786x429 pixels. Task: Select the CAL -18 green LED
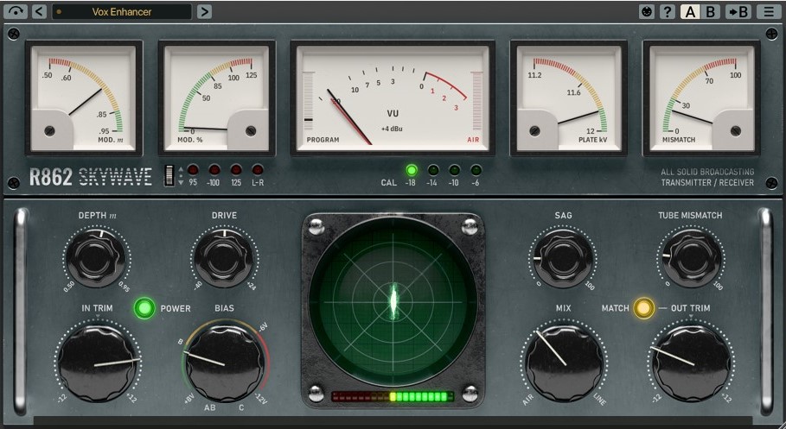pos(411,170)
